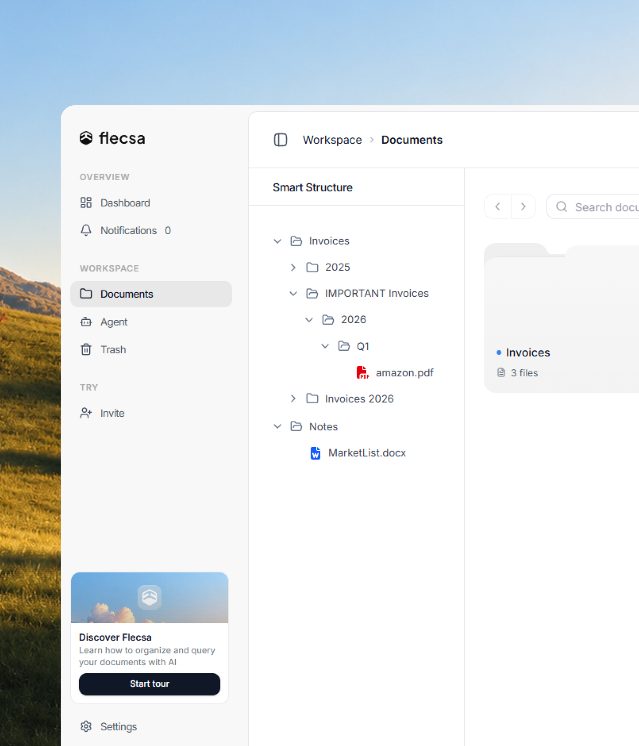Open the Agent sidebar item
Screen dimensions: 639x746
(151, 322)
